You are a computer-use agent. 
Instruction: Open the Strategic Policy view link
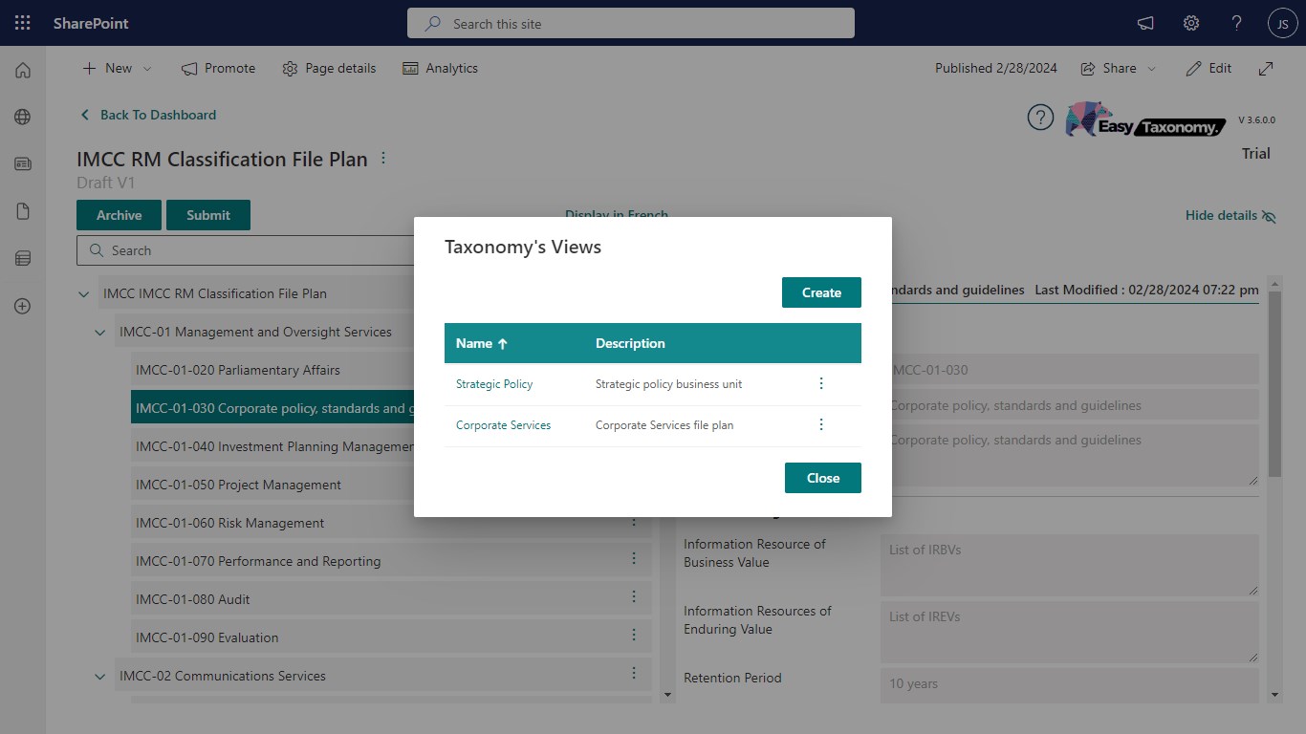click(x=494, y=384)
